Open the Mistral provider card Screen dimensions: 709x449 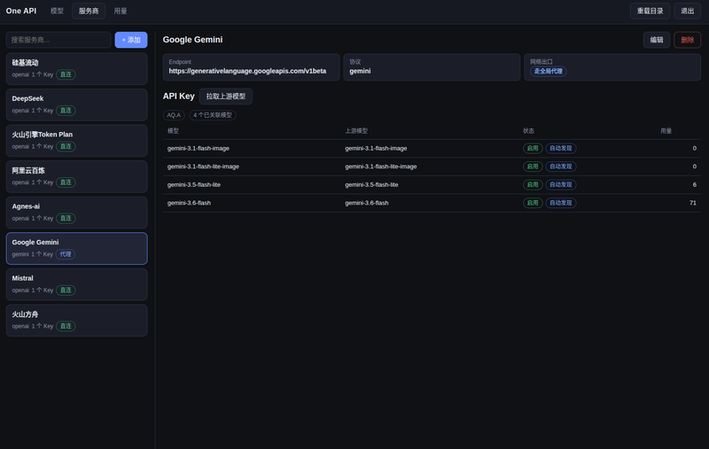(x=77, y=284)
